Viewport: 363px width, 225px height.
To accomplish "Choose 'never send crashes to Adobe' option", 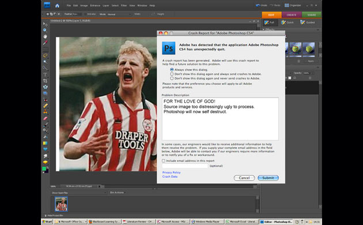I will 172,78.
